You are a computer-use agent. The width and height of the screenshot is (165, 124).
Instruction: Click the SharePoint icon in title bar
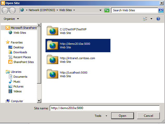click(x=3, y=3)
